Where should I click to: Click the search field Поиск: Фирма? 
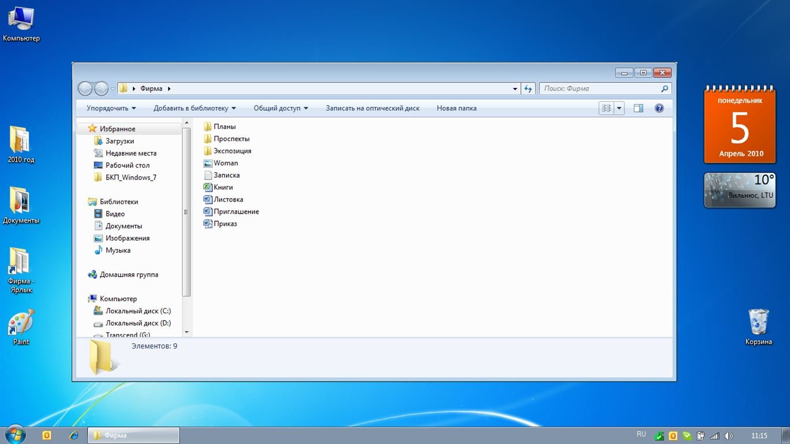599,89
